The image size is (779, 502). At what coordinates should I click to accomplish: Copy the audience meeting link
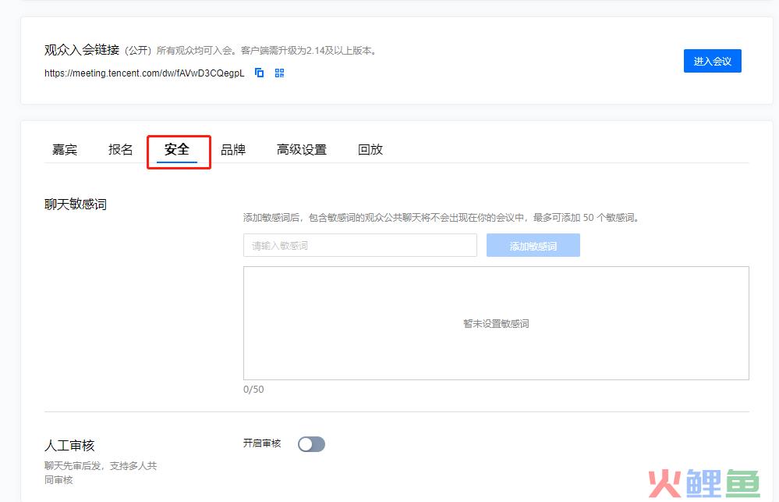pos(260,73)
